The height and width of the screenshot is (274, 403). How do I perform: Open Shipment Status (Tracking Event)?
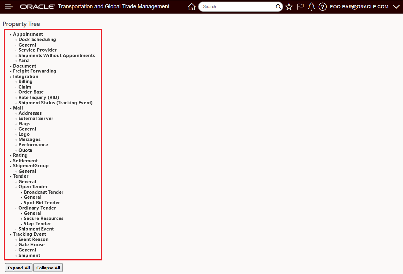pyautogui.click(x=55, y=103)
